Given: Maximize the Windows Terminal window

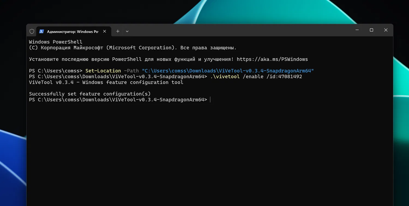Looking at the screenshot, I should tap(371, 30).
